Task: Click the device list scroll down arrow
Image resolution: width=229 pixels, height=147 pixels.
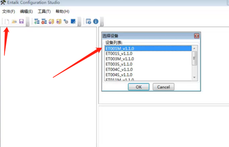Action: coord(194,77)
